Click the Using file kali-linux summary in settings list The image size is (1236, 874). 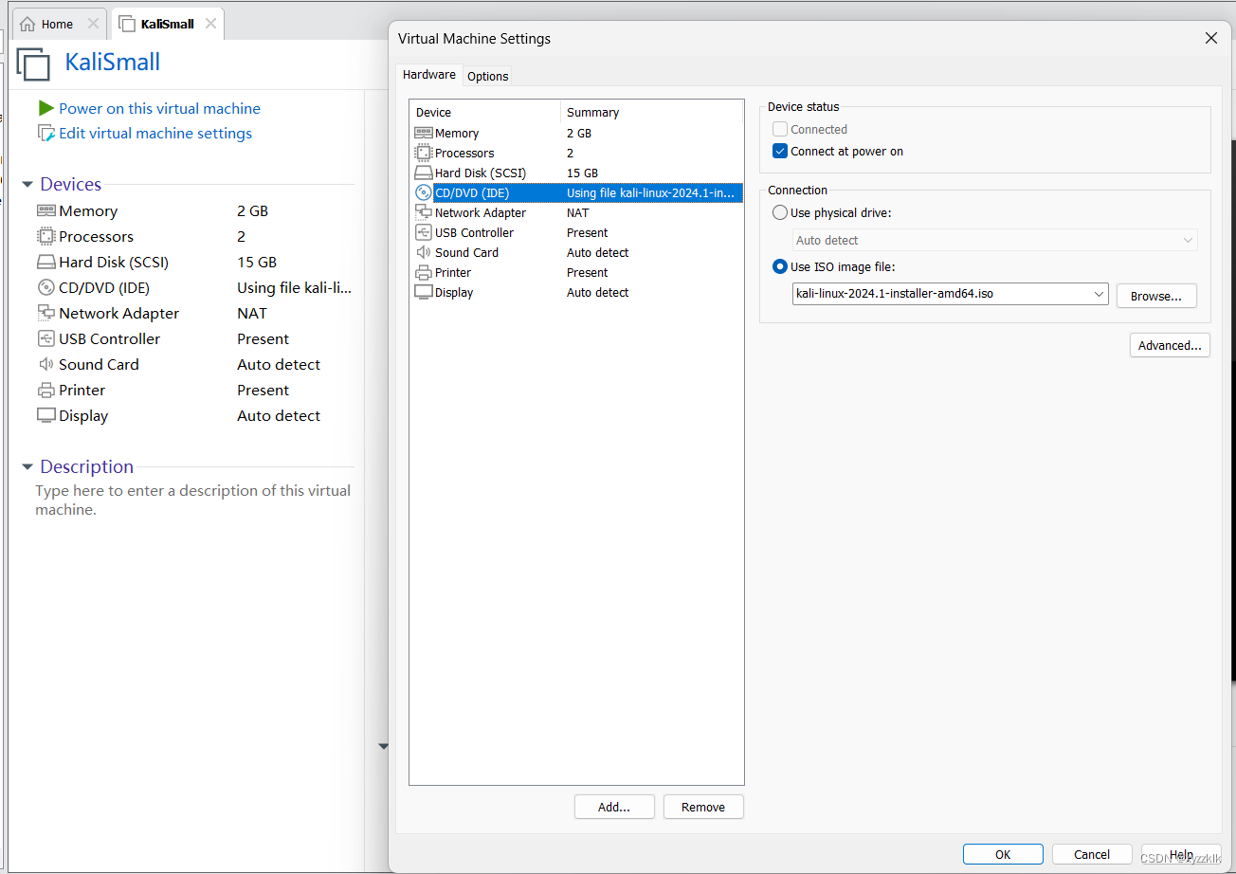[x=650, y=193]
